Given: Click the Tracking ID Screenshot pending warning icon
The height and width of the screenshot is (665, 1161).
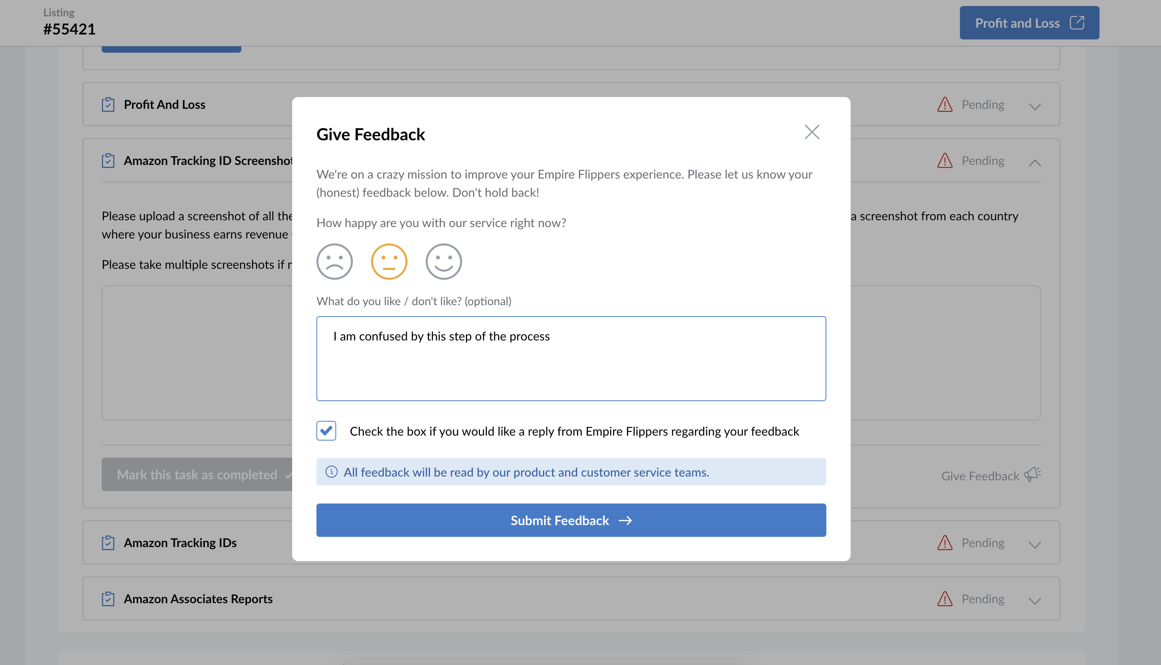Looking at the screenshot, I should pos(945,160).
